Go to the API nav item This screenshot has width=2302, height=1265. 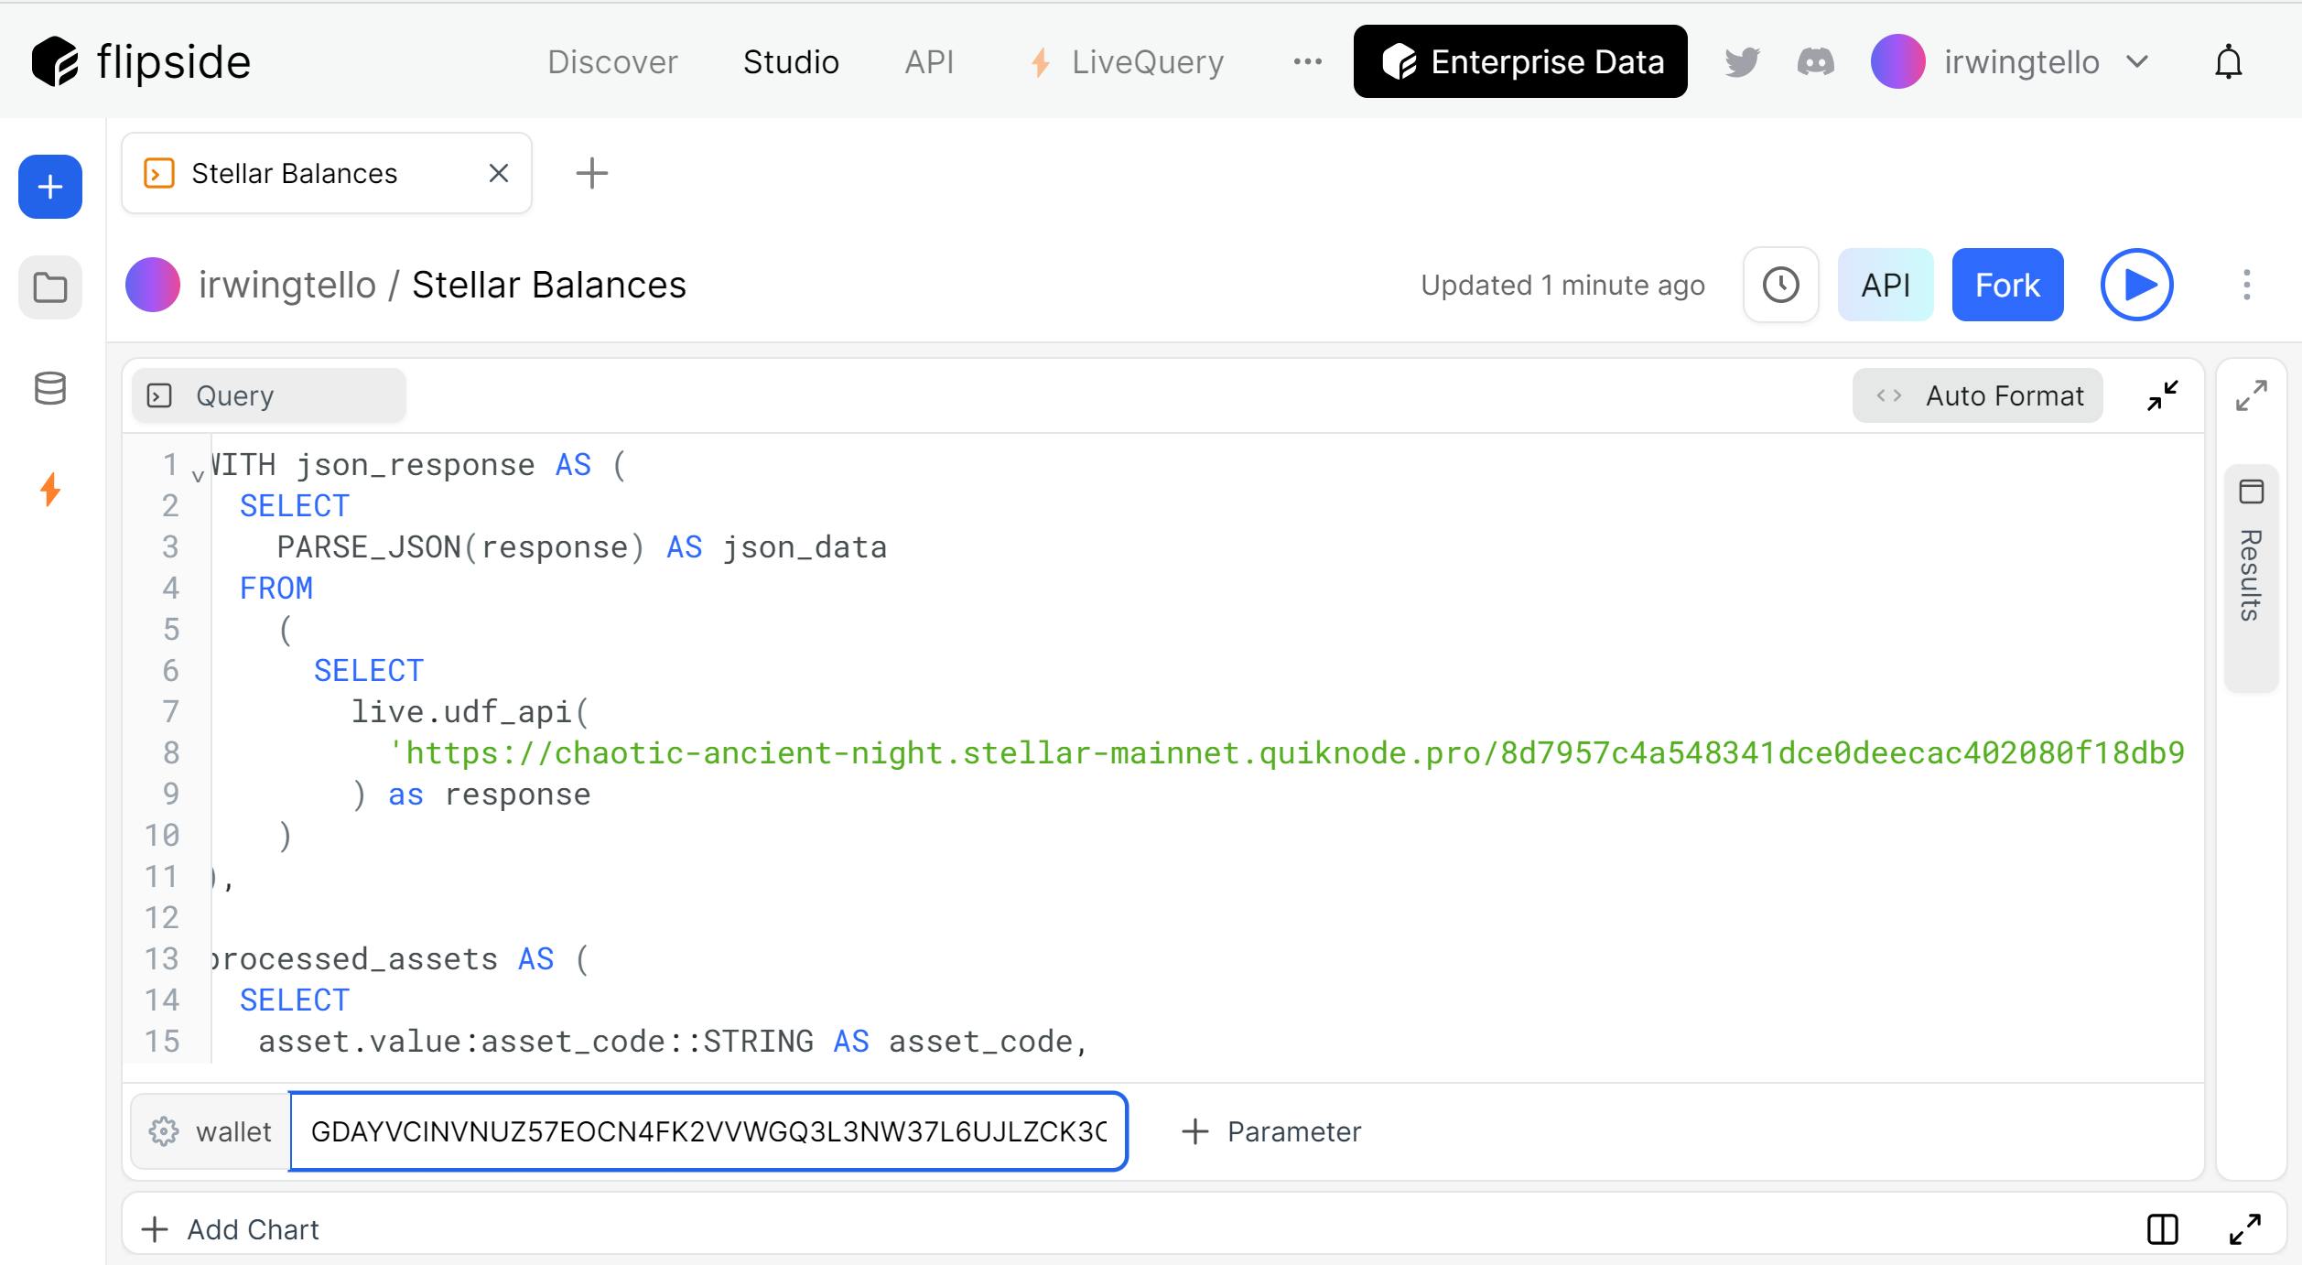click(929, 61)
